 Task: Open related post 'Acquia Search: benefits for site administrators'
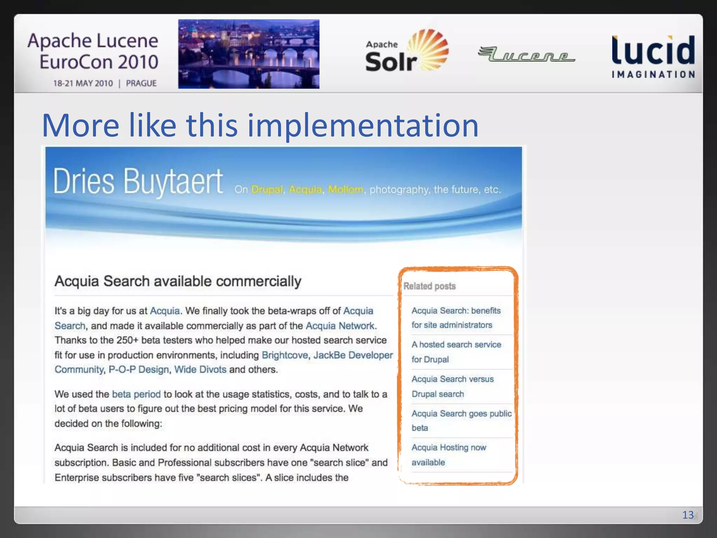tap(456, 318)
